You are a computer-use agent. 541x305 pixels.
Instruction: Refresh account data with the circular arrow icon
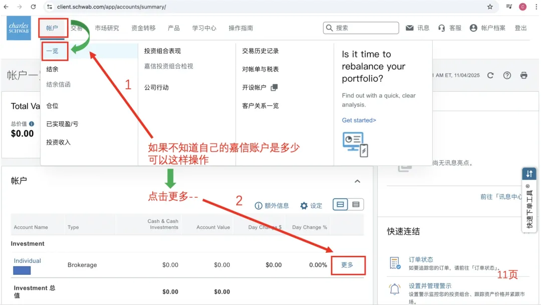pyautogui.click(x=490, y=75)
